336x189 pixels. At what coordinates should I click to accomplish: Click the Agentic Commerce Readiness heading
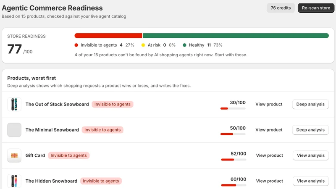point(52,8)
